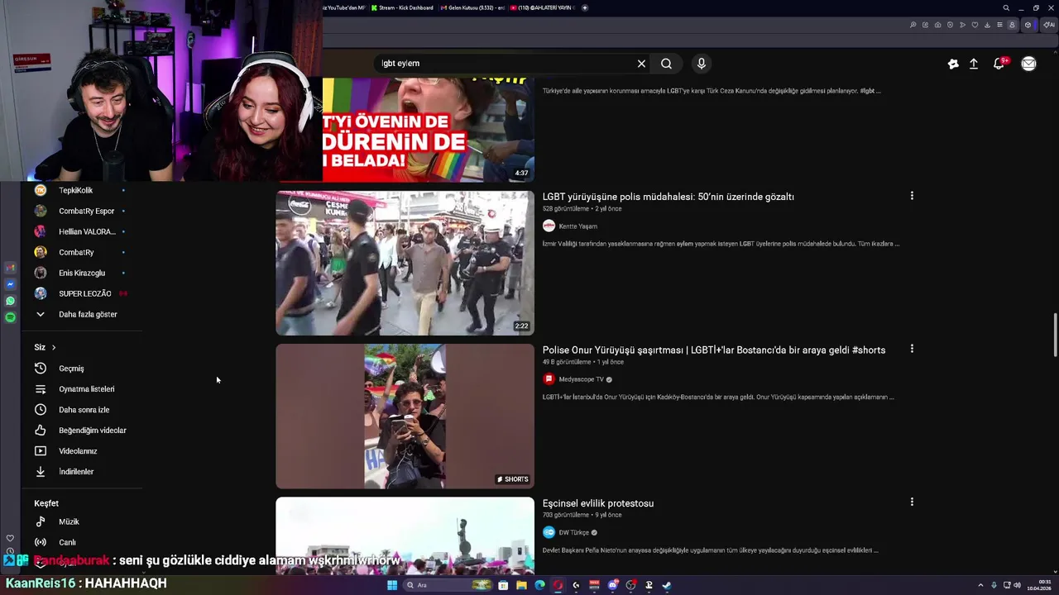Open the 'LGBT yürüyüşüne polis müdahalesi' video title
The image size is (1059, 595).
(668, 197)
